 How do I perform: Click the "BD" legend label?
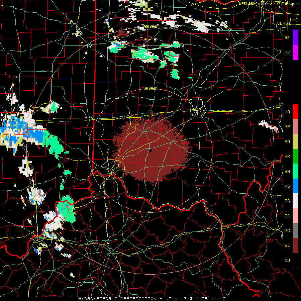pyautogui.click(x=287, y=142)
